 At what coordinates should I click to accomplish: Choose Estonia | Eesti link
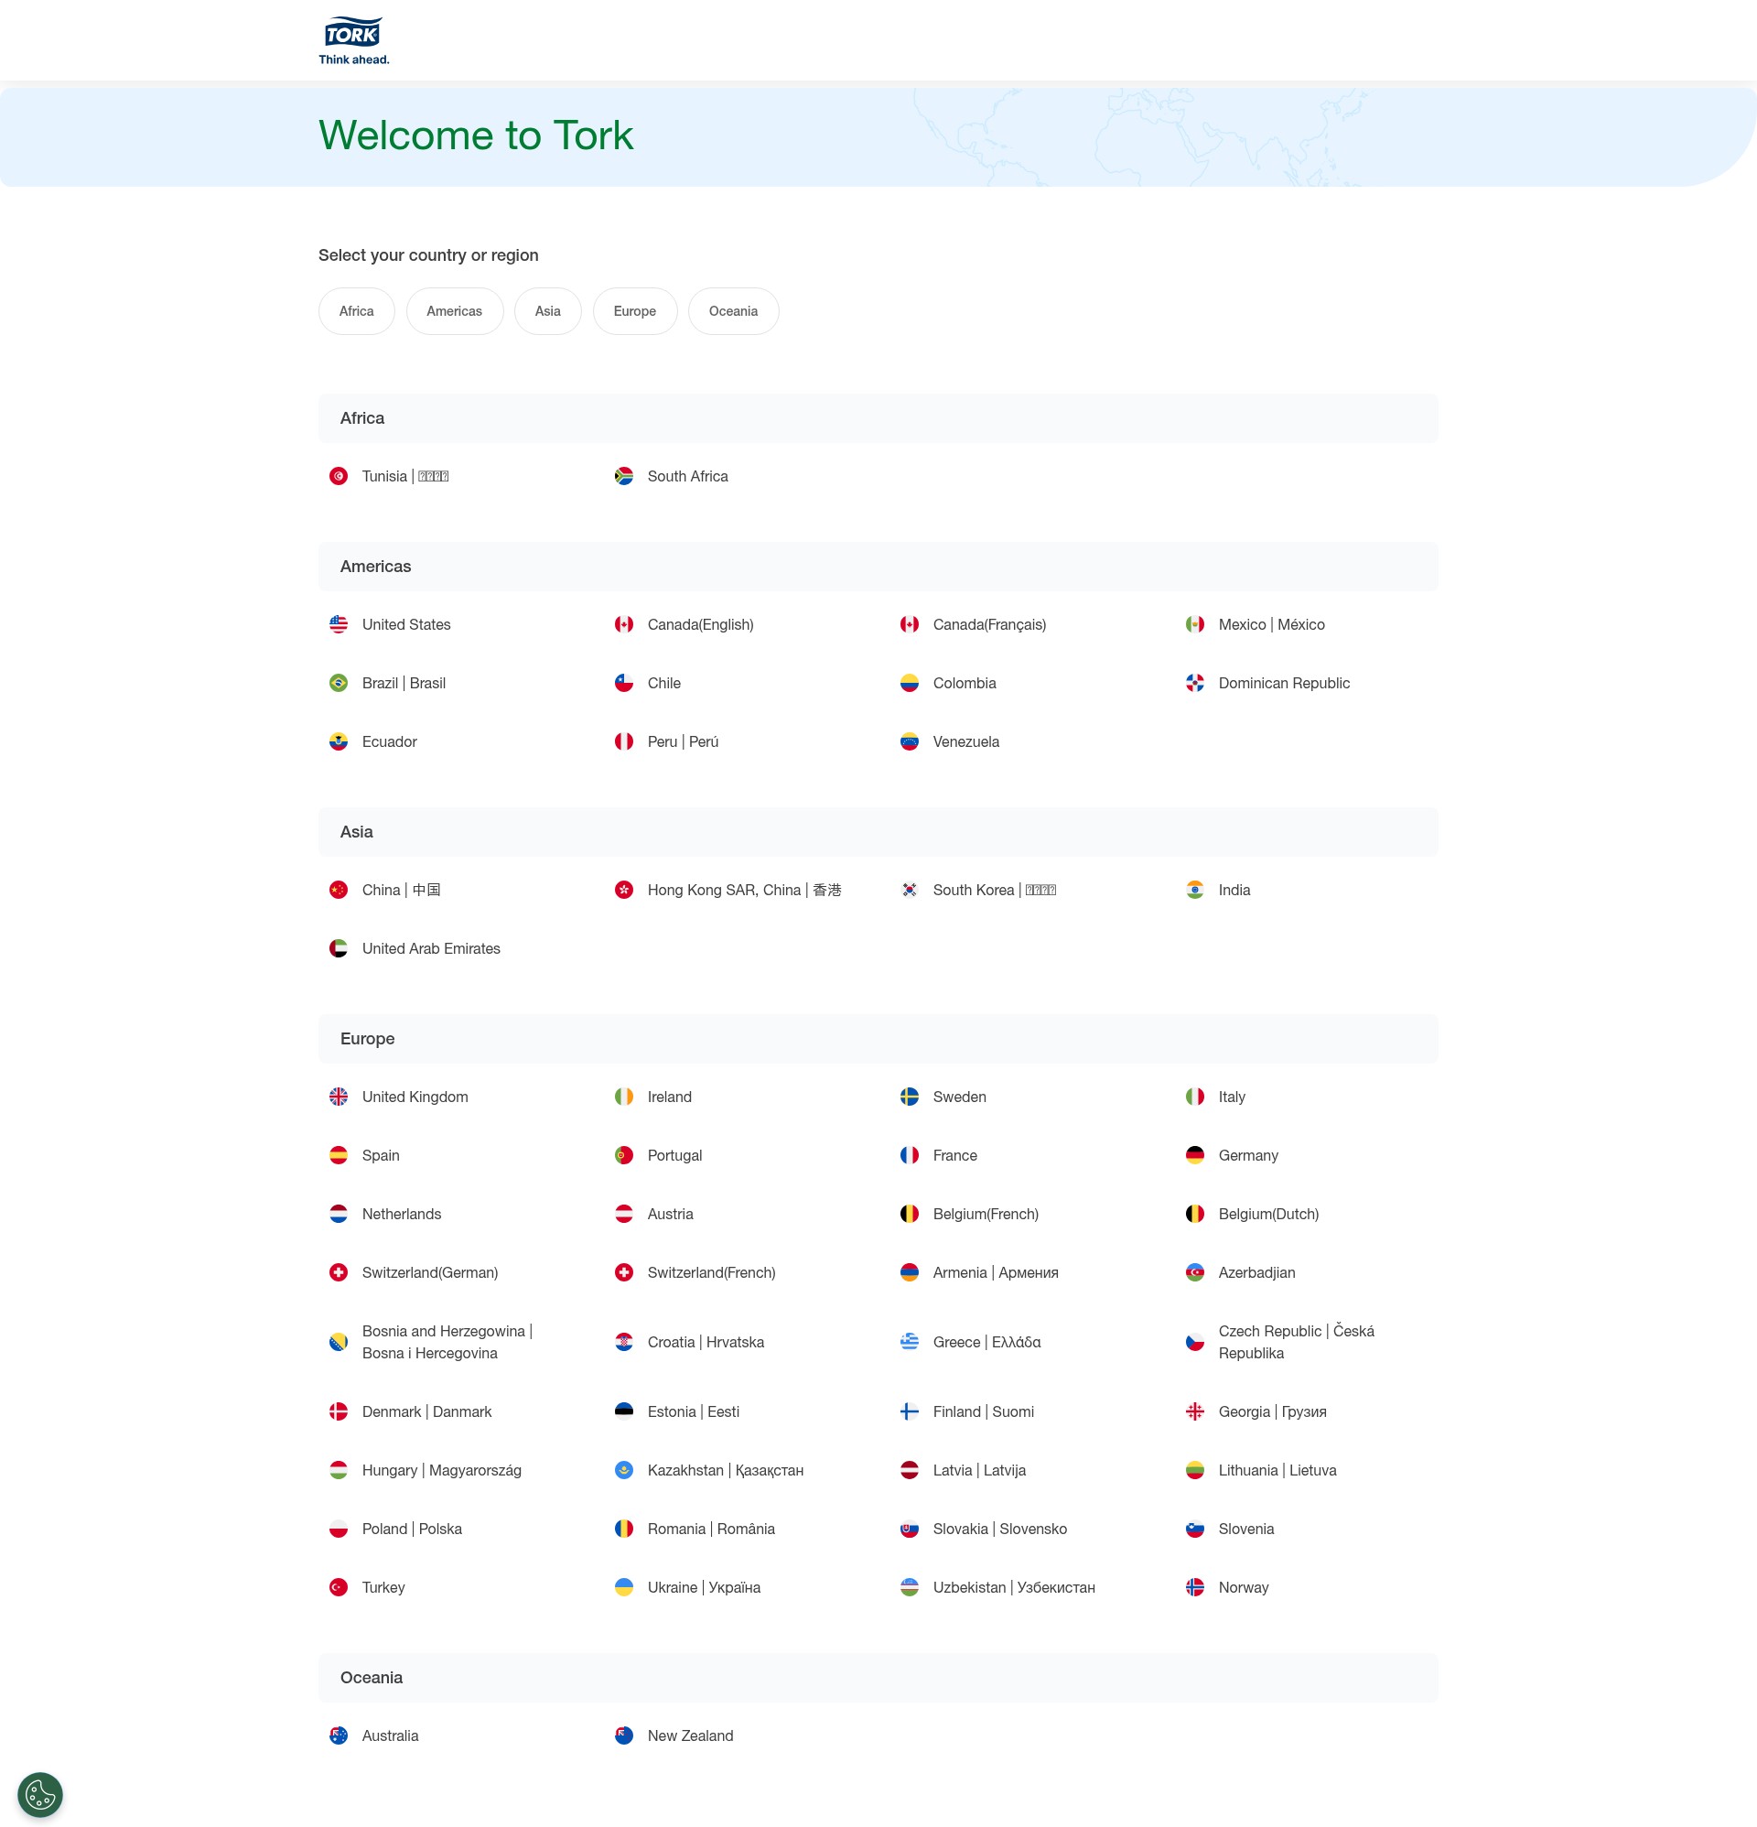coord(694,1412)
